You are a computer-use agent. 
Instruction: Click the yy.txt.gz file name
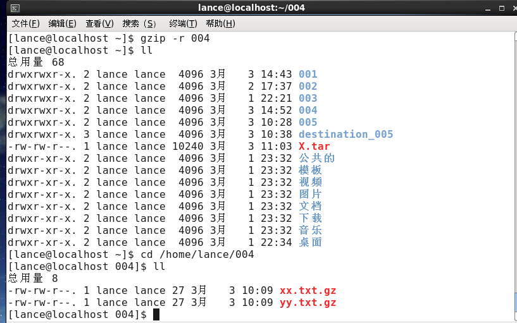(x=308, y=303)
